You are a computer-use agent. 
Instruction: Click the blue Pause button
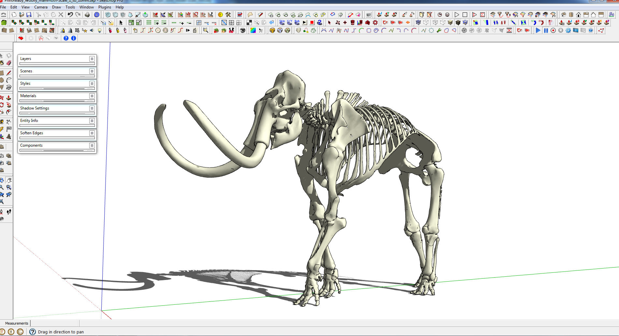546,30
